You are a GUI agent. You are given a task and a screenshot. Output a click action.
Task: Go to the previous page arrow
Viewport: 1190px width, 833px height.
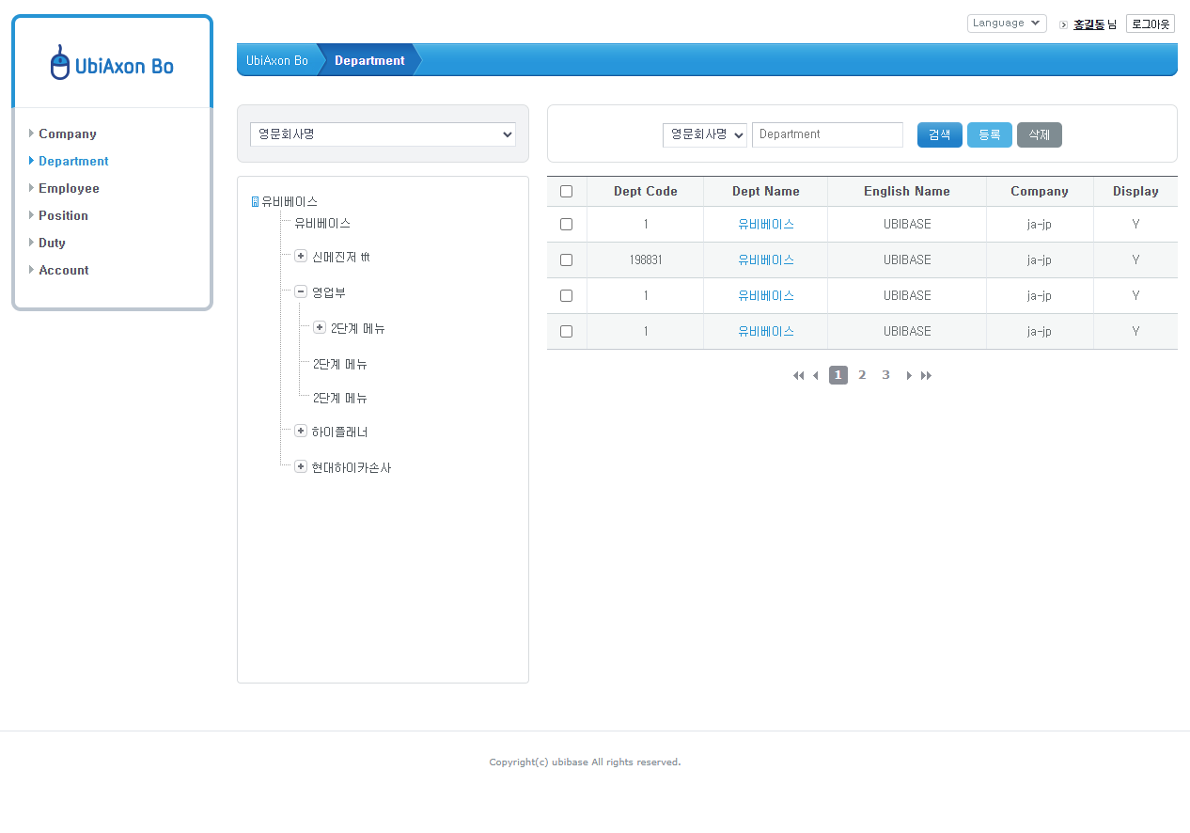point(815,376)
